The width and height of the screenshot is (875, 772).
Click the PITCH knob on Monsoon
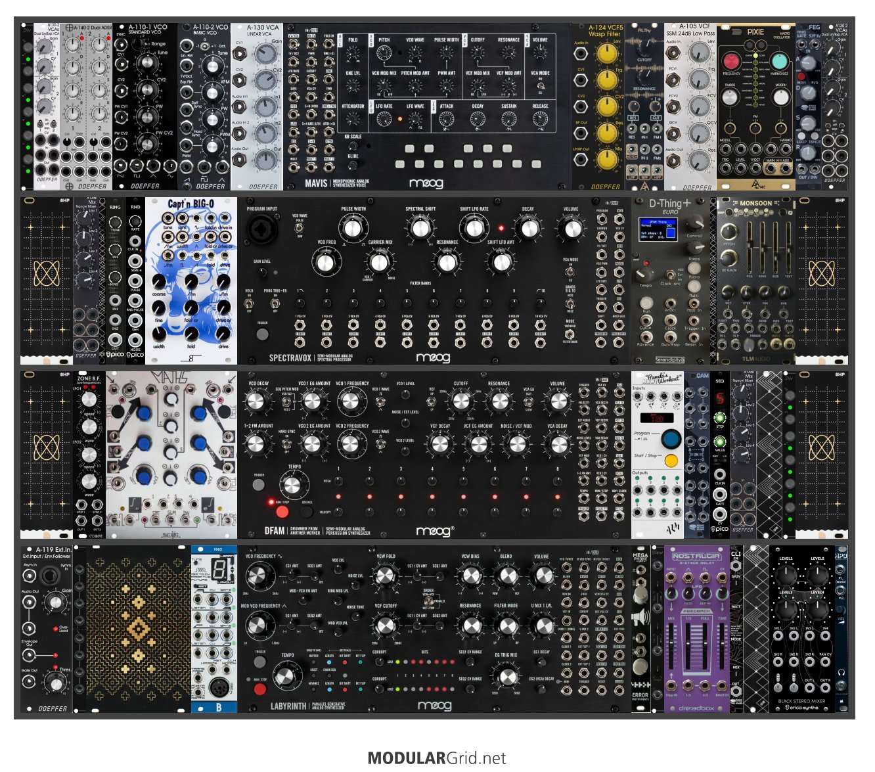[729, 232]
